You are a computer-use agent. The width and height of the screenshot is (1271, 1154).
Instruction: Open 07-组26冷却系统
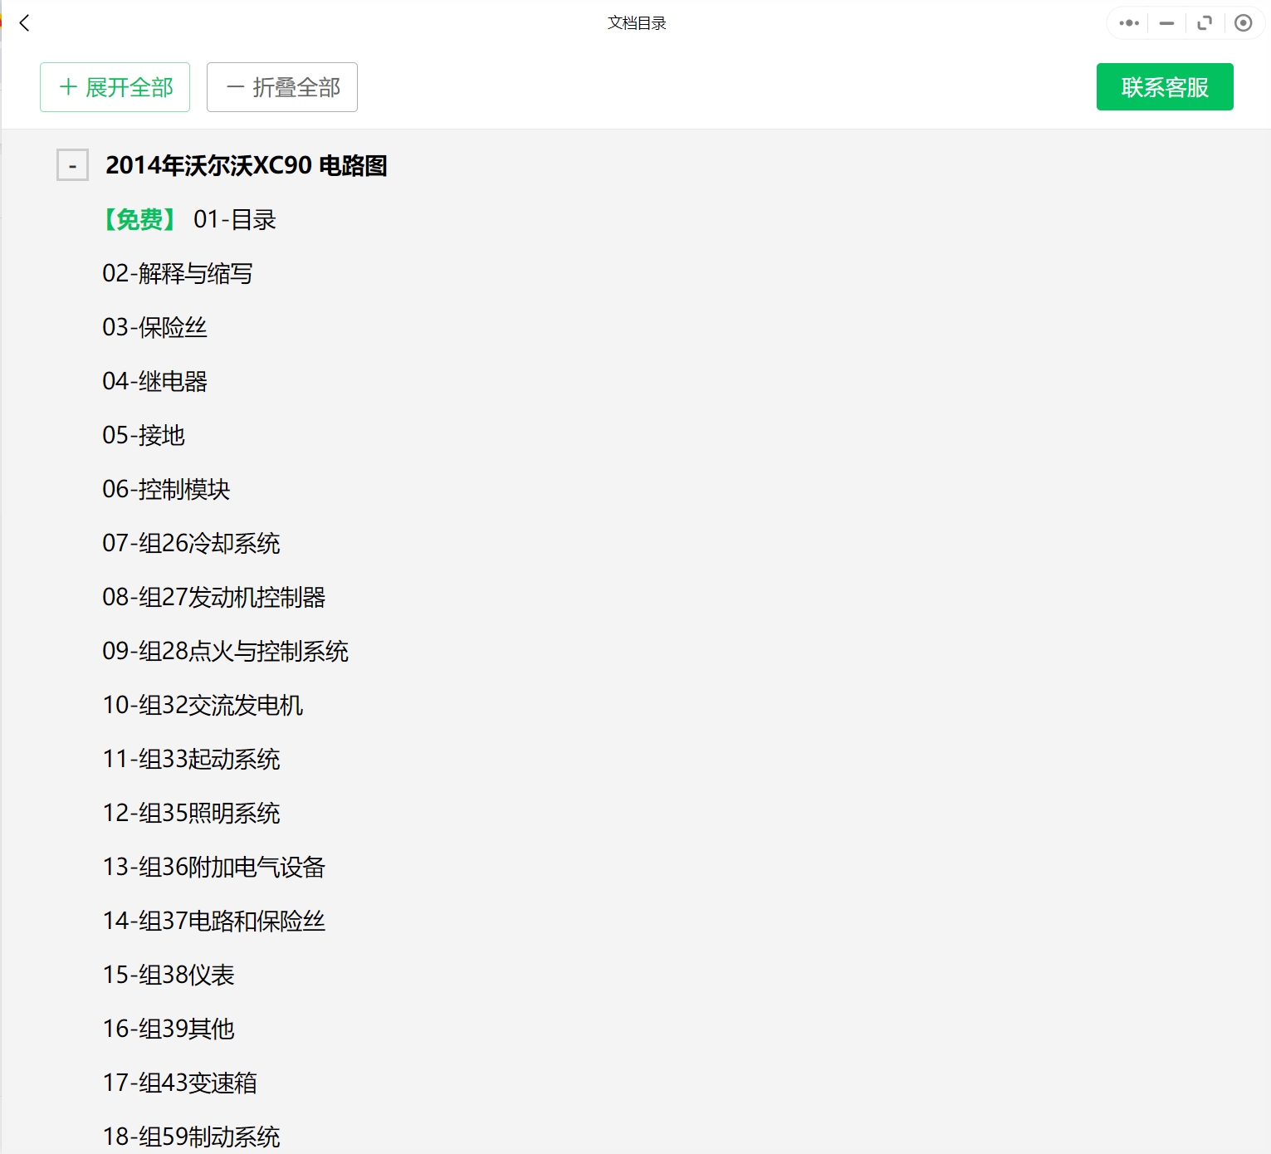191,543
